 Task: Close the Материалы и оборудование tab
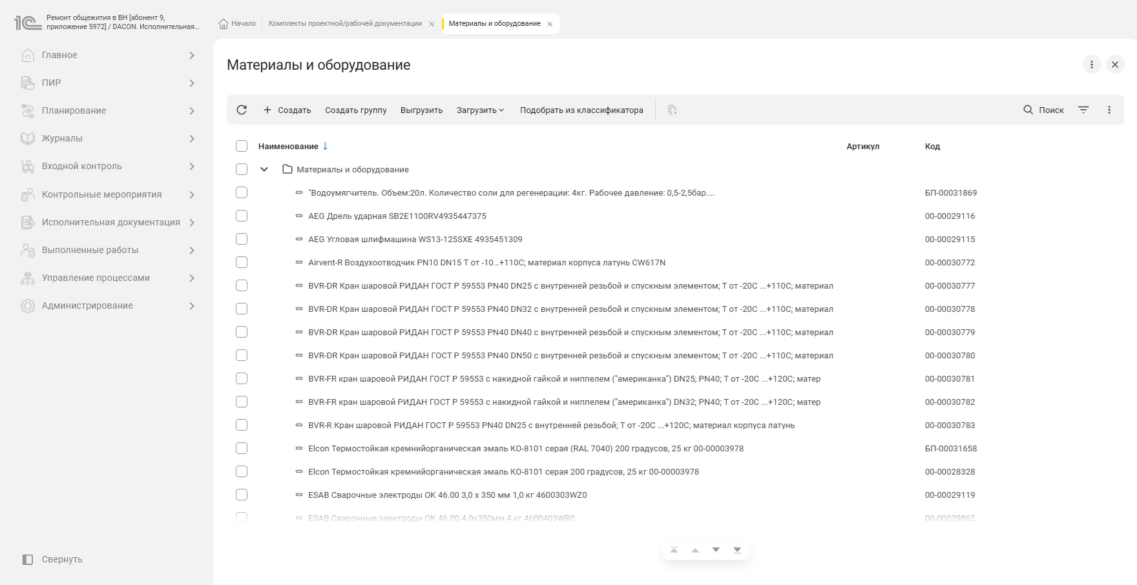click(550, 24)
